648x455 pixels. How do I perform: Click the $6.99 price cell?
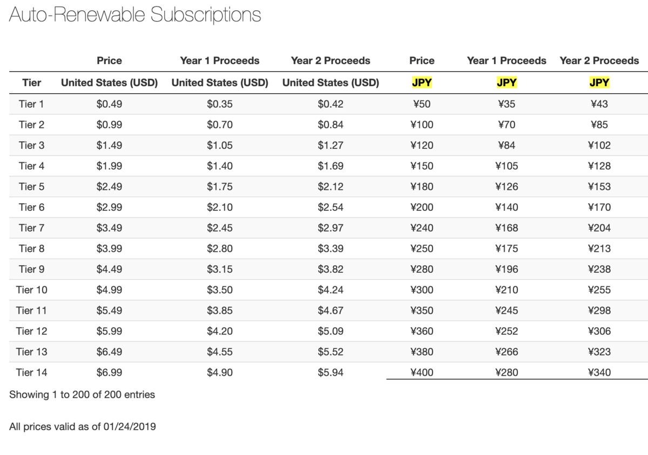(x=109, y=373)
